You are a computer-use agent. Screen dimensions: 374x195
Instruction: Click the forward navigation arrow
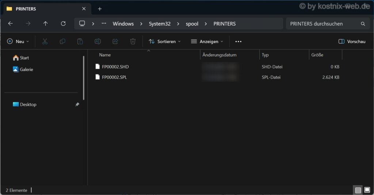(28, 24)
